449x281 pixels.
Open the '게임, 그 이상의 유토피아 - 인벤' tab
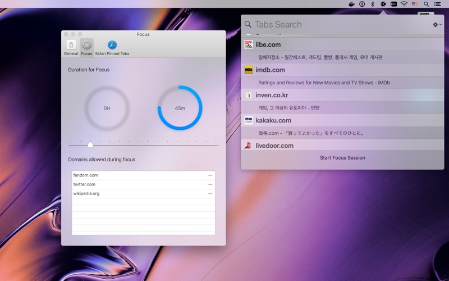[x=342, y=107]
